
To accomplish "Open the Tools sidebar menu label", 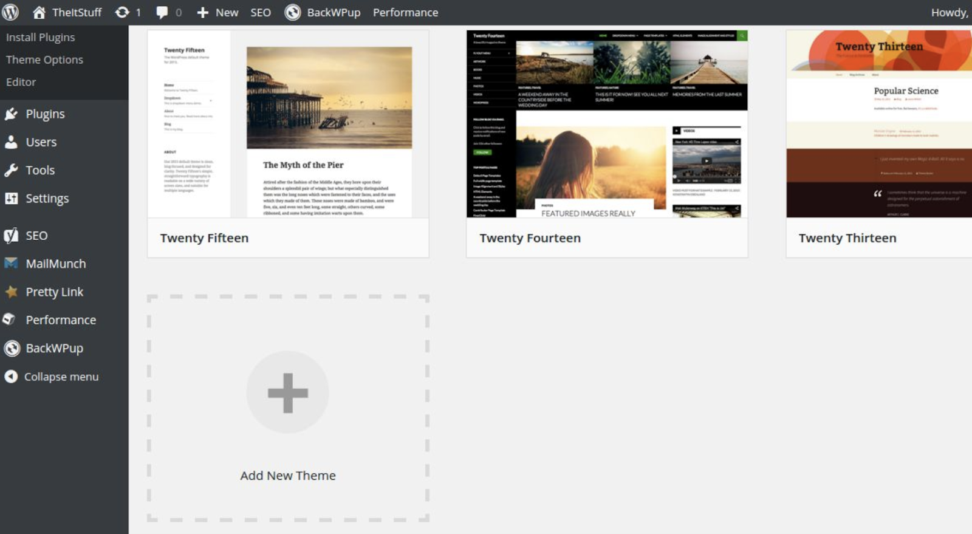I will point(40,170).
